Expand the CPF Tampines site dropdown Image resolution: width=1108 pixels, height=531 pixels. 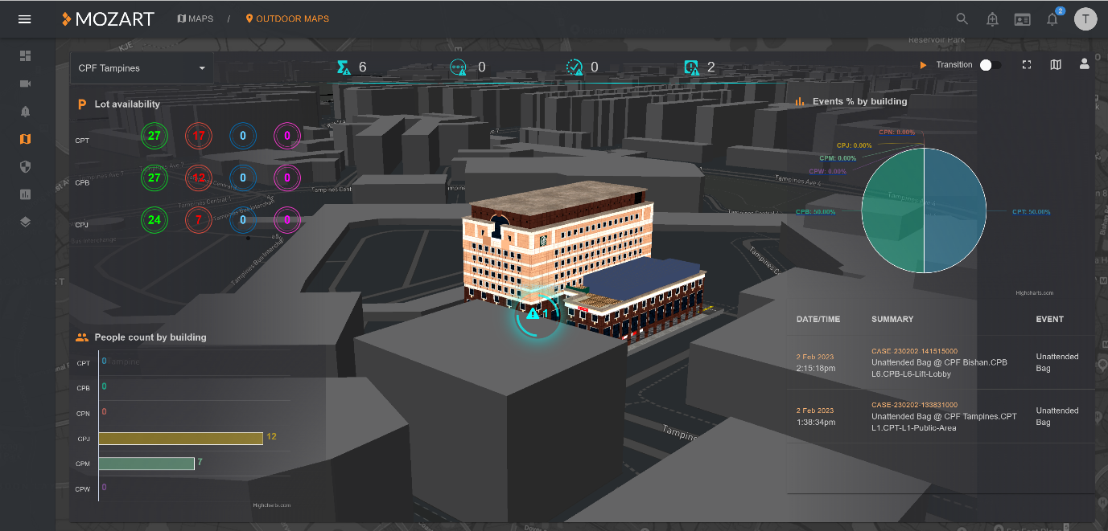click(x=142, y=68)
